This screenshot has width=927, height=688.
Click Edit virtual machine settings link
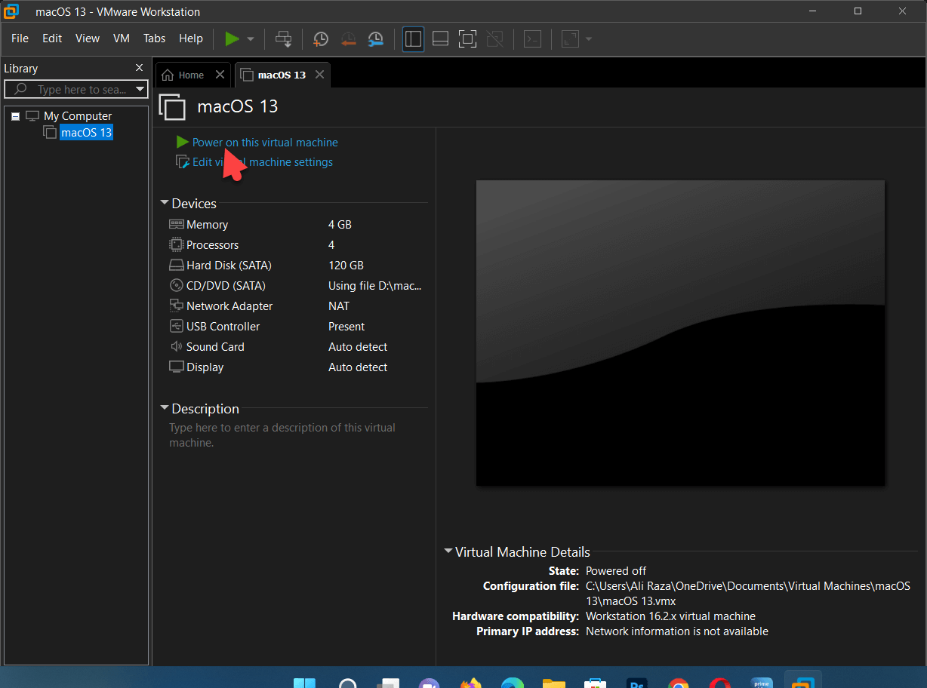[x=262, y=162]
